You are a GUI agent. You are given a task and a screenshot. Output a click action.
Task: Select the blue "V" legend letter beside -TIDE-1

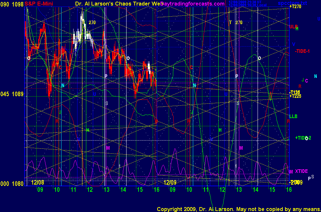[294, 44]
